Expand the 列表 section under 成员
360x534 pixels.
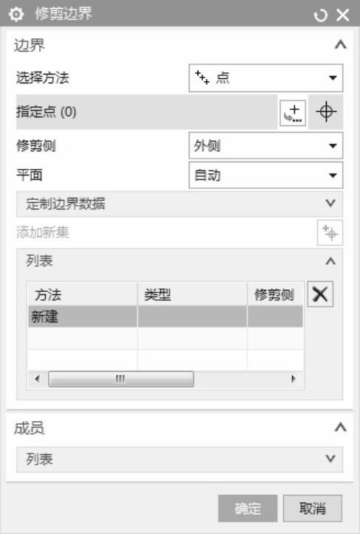179,460
